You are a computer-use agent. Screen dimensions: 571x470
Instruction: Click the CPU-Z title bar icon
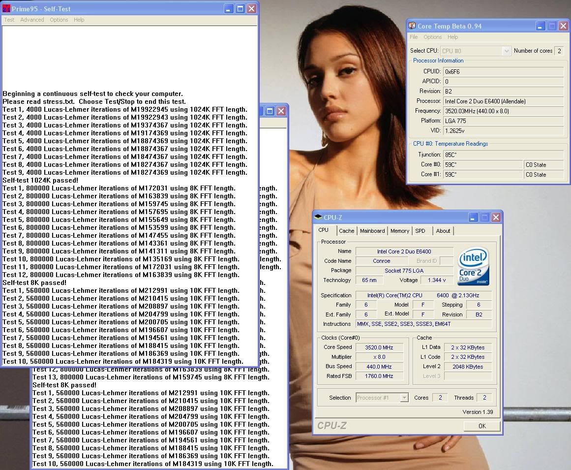coord(318,217)
